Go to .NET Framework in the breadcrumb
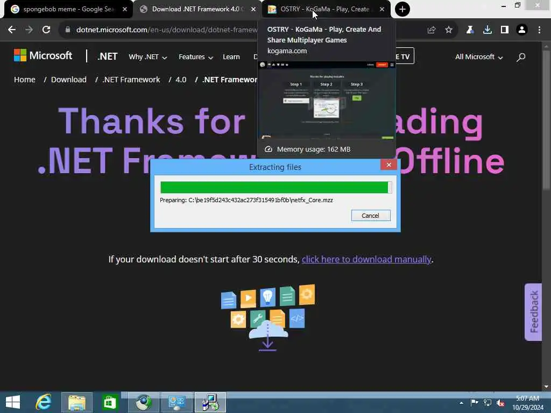This screenshot has height=413, width=551. tap(131, 80)
